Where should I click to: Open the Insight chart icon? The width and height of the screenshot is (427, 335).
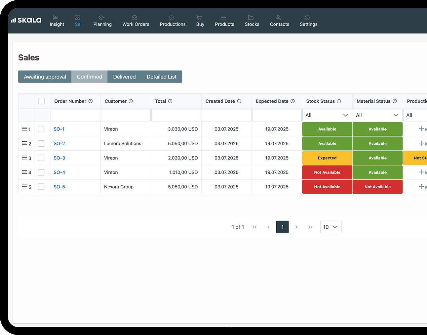point(56,18)
